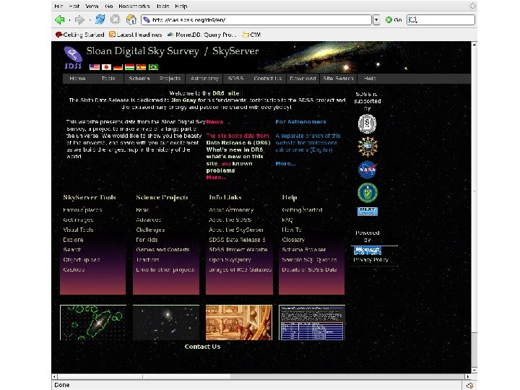Select the Japanese flag language icon
Screen dimensions: 520x390
pos(106,67)
